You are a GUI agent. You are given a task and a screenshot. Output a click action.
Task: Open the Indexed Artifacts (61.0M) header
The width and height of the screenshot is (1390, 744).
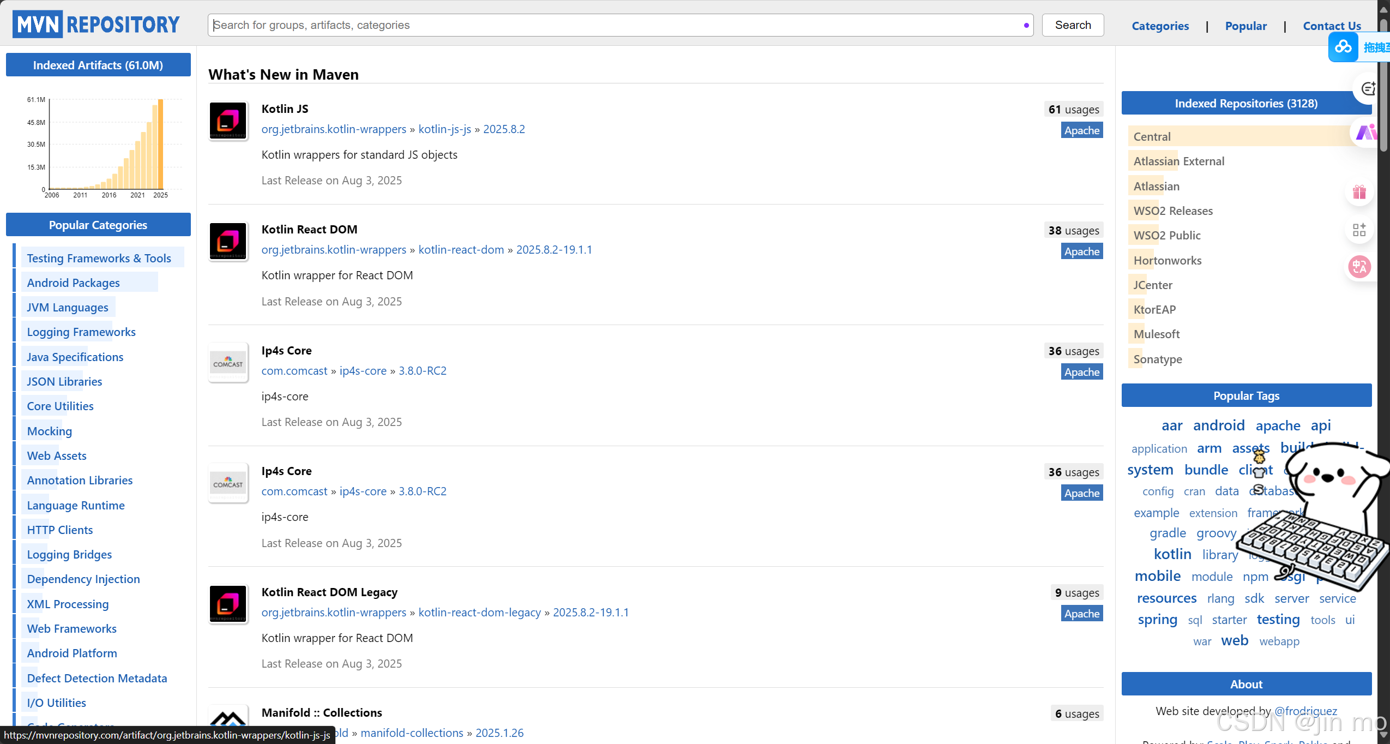[x=98, y=65]
